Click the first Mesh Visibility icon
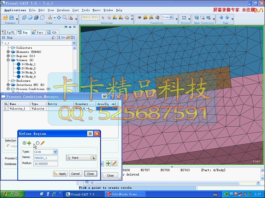265x198 pixels. tap(196, 18)
